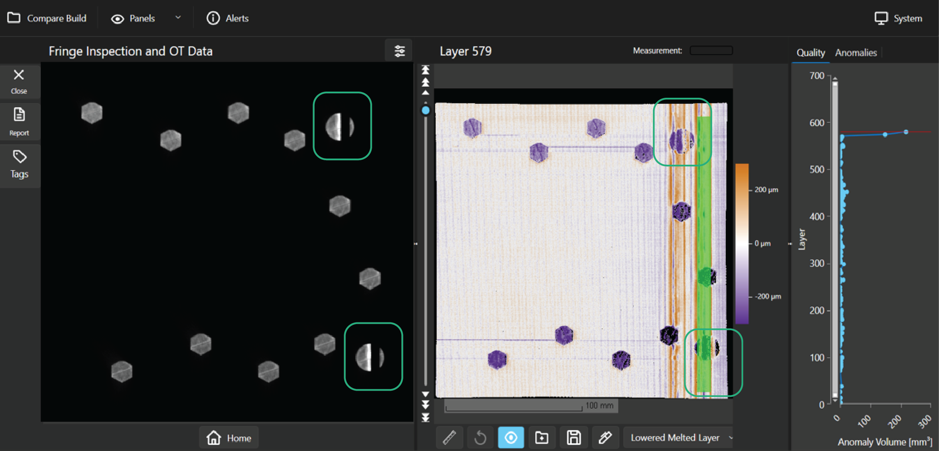
Task: Switch to the Quality tab
Action: (x=810, y=52)
